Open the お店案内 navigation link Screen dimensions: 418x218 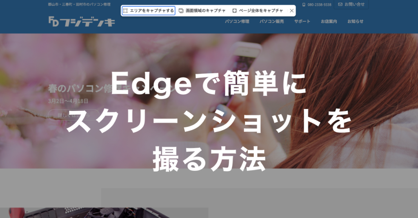point(329,21)
